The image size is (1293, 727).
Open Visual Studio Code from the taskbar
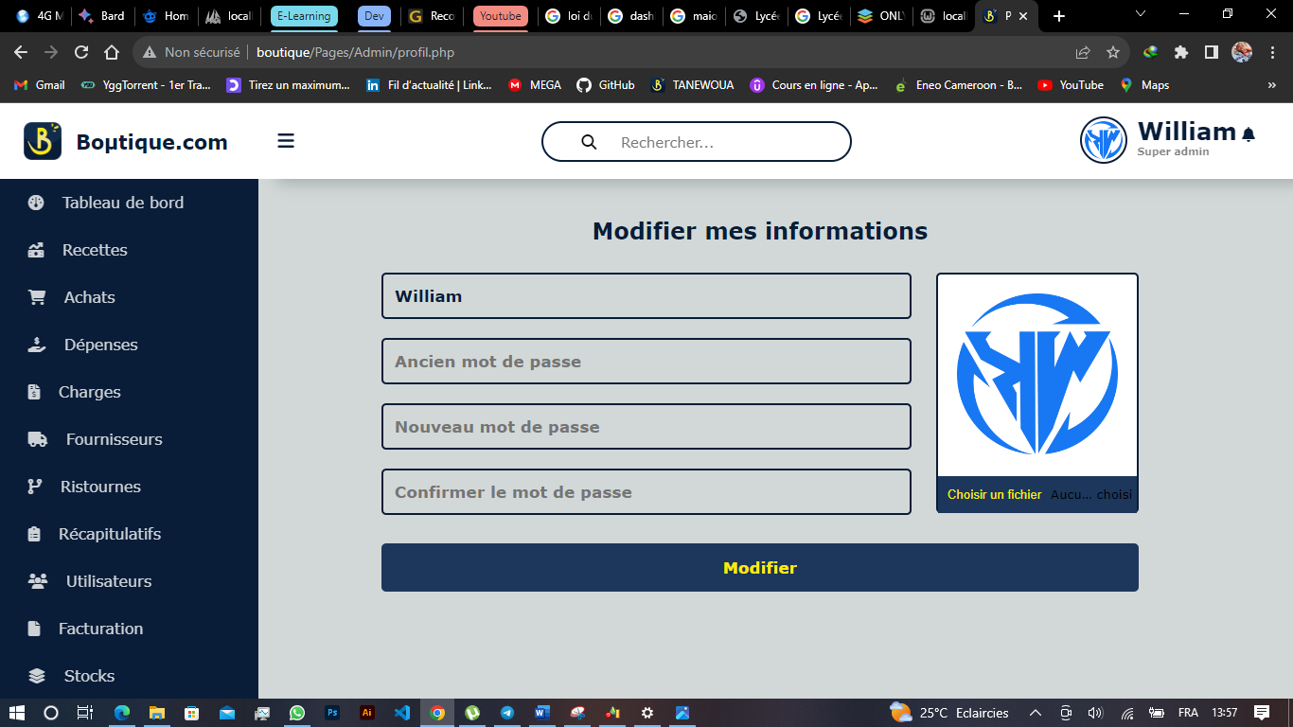click(402, 713)
